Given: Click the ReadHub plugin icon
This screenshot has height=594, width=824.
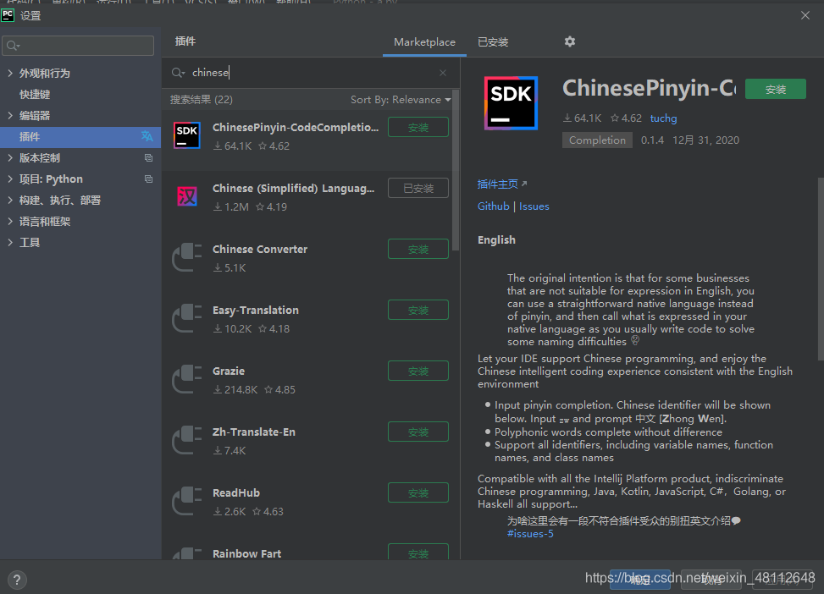Looking at the screenshot, I should [187, 501].
